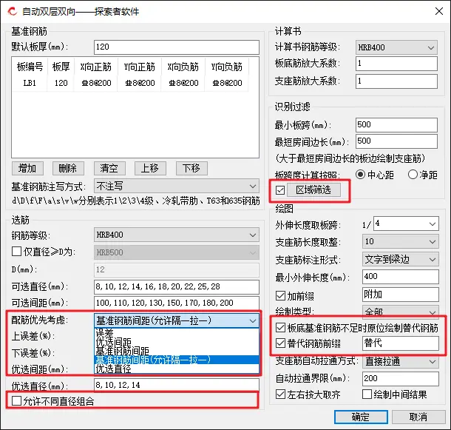Click the X向负筋 cell of LB1

(x=183, y=83)
